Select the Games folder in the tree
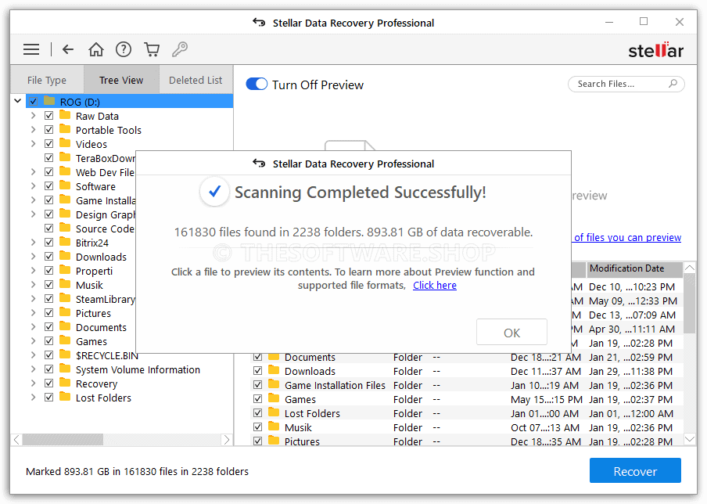 91,341
